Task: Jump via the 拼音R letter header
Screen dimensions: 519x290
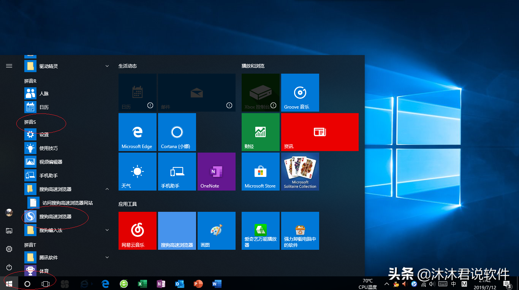Action: pos(30,81)
